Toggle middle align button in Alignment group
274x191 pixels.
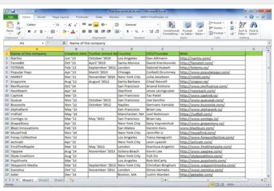tap(90, 25)
